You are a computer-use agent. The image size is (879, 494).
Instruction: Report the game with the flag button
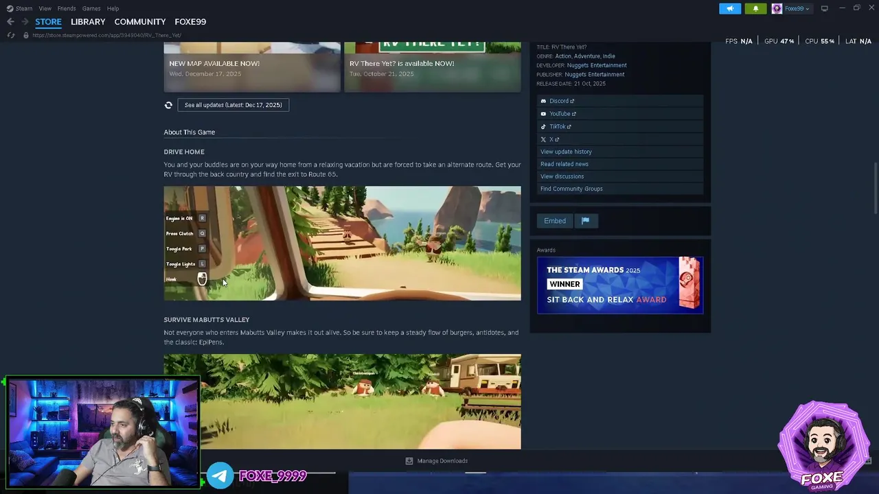point(585,221)
